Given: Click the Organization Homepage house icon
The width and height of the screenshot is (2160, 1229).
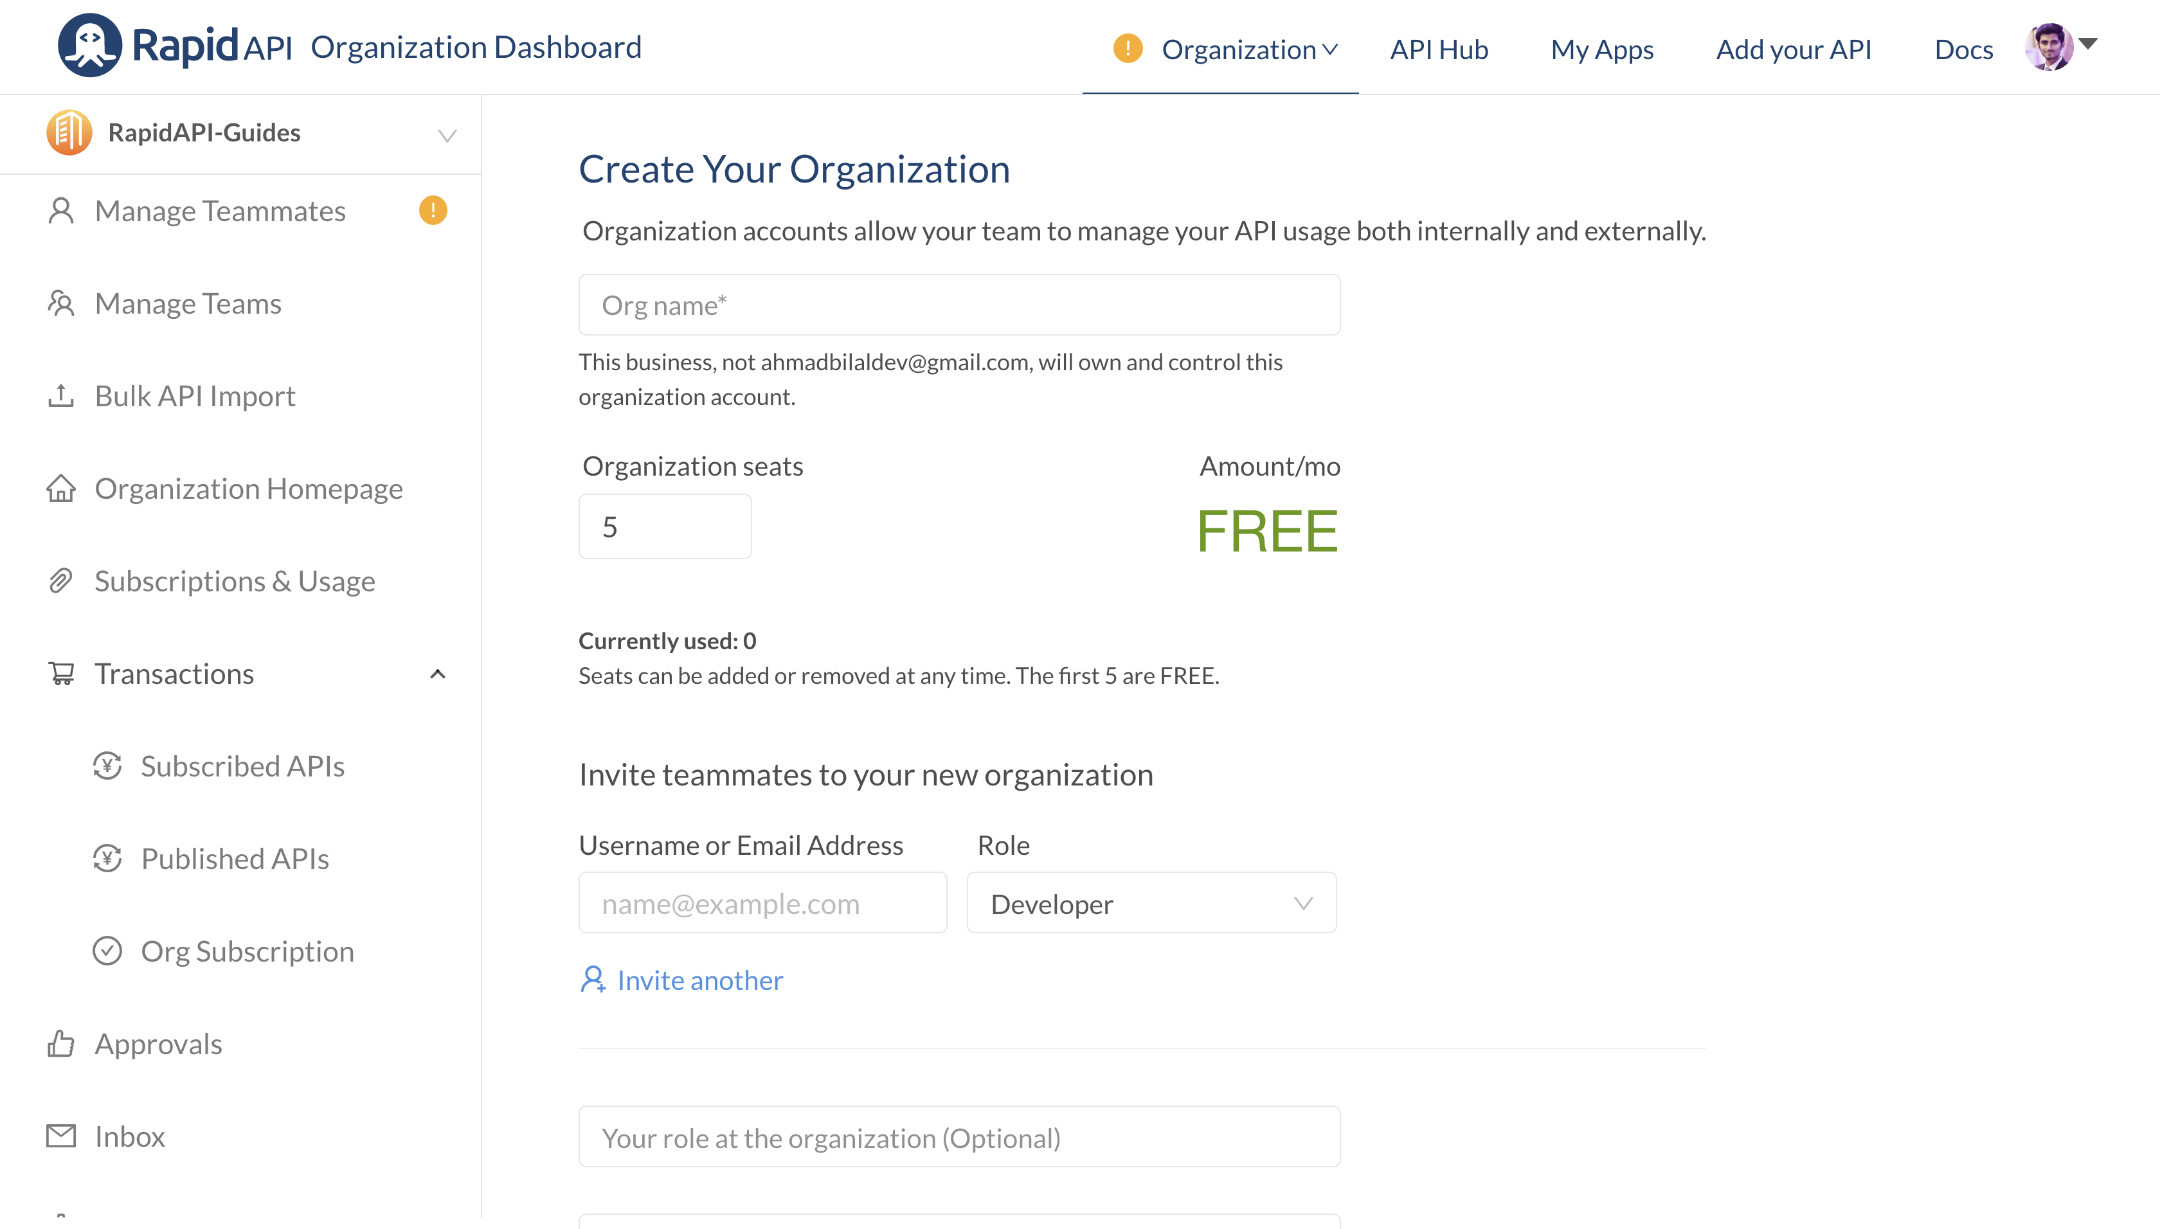Looking at the screenshot, I should pos(61,488).
